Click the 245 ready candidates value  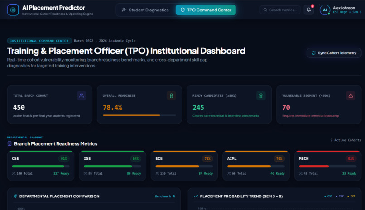198,107
